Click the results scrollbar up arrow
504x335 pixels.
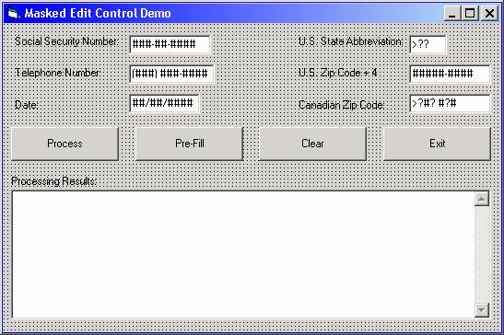482,199
